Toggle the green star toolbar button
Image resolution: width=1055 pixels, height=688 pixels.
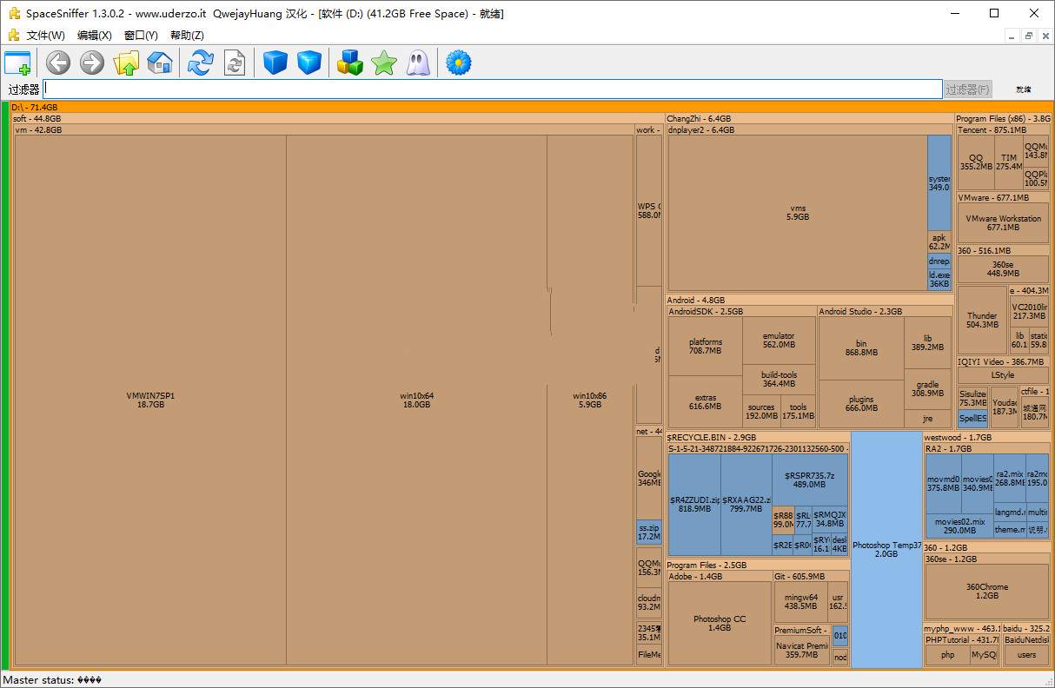[383, 63]
